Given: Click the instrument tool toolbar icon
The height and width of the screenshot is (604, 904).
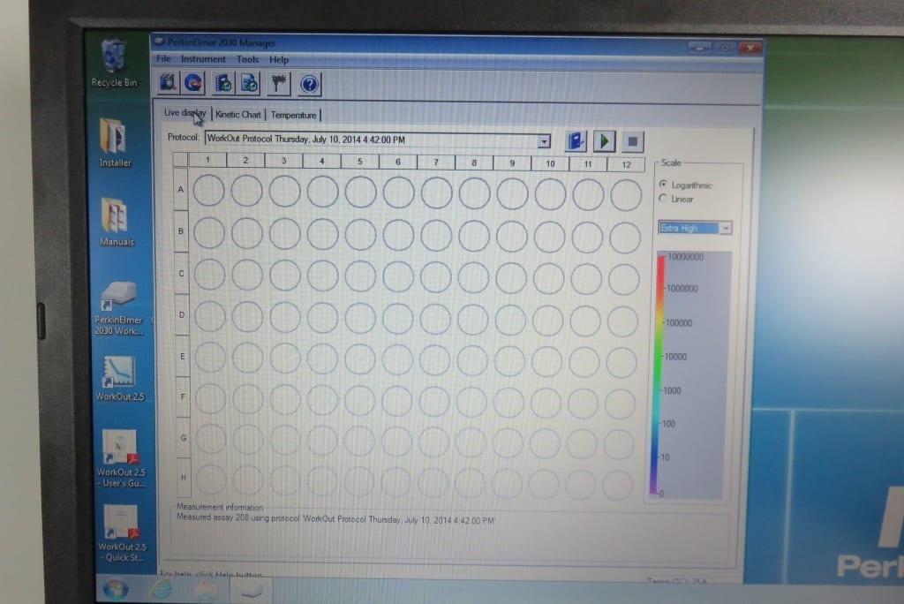Looking at the screenshot, I should (277, 82).
